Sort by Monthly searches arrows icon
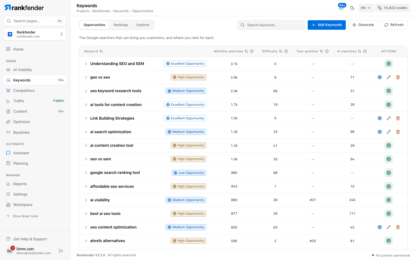This screenshot has width=416, height=260. pos(246,51)
